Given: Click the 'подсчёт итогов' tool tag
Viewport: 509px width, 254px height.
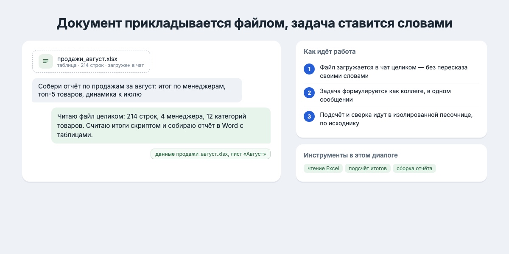Looking at the screenshot, I should [x=368, y=168].
